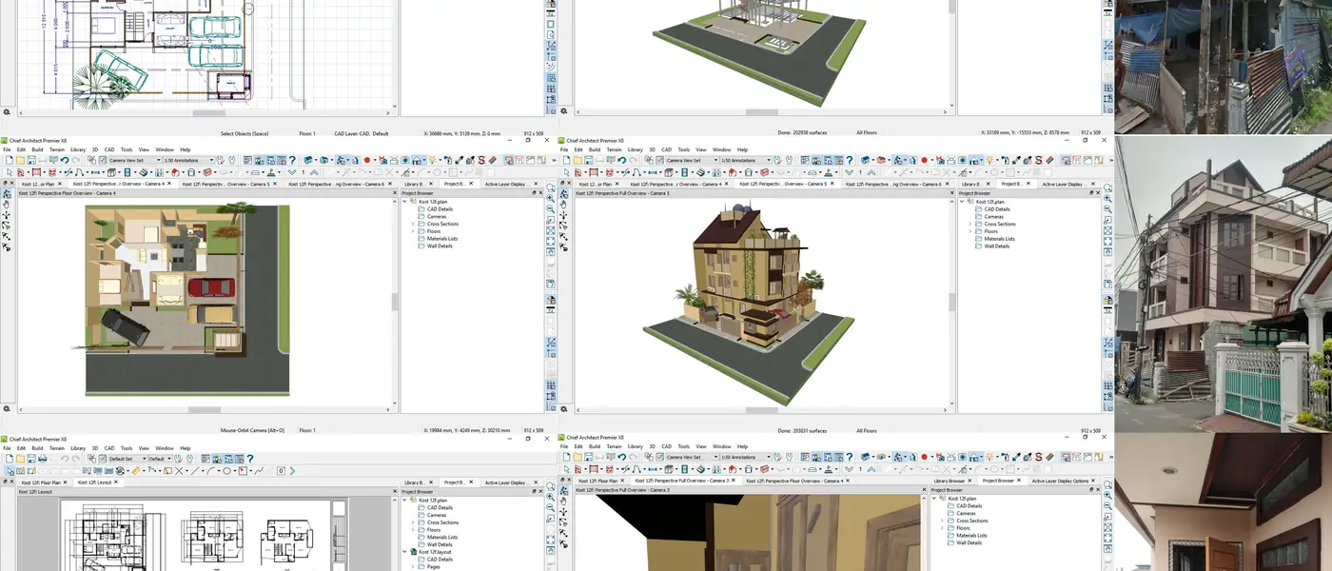Viewport: 1332px width, 571px height.
Task: Open Active Layer Display Options tab, Camera 2 window
Action: [x=1060, y=481]
